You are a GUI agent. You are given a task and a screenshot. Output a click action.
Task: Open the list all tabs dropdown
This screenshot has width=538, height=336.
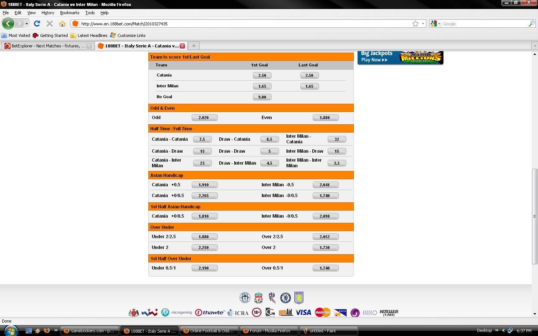click(x=534, y=46)
